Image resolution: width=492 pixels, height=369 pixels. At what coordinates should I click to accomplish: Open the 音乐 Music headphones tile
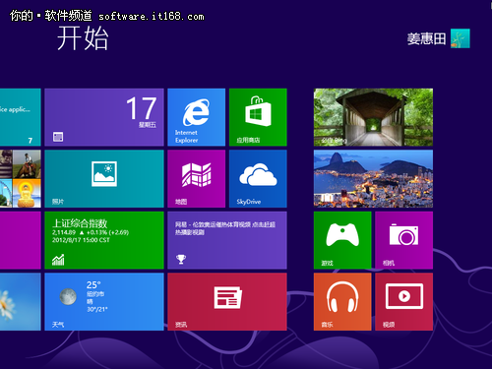tap(342, 302)
